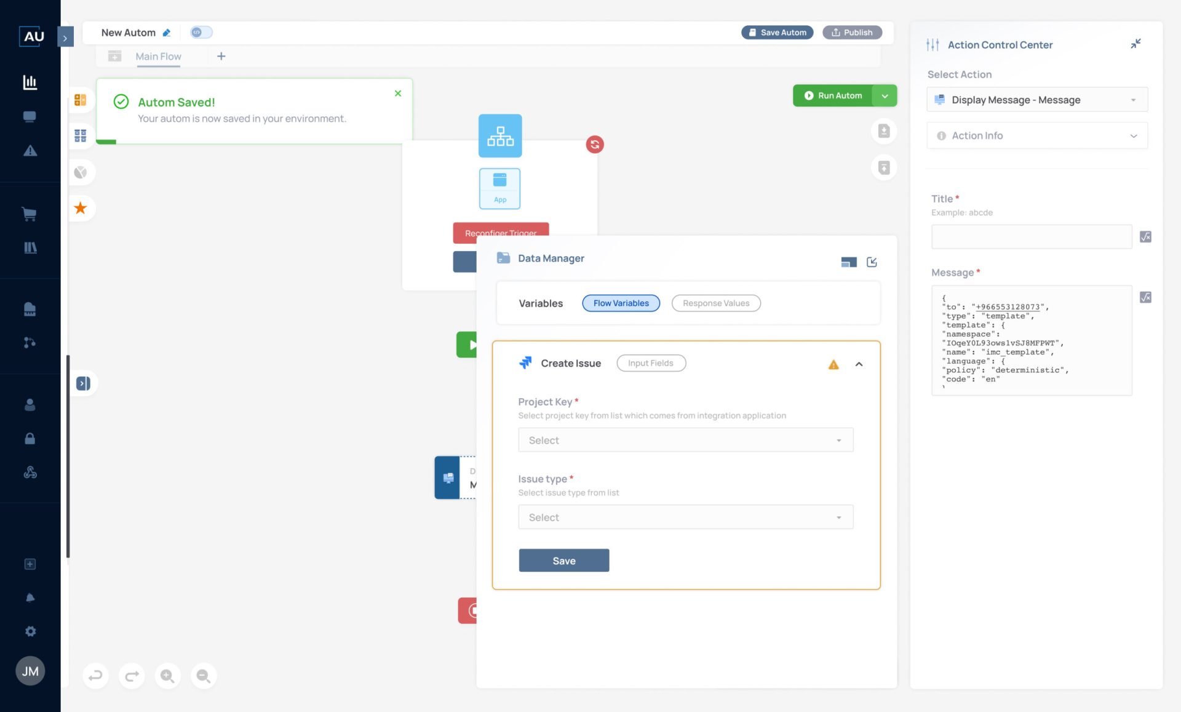Click inside the Title input field
Viewport: 1181px width, 712px height.
point(1031,236)
